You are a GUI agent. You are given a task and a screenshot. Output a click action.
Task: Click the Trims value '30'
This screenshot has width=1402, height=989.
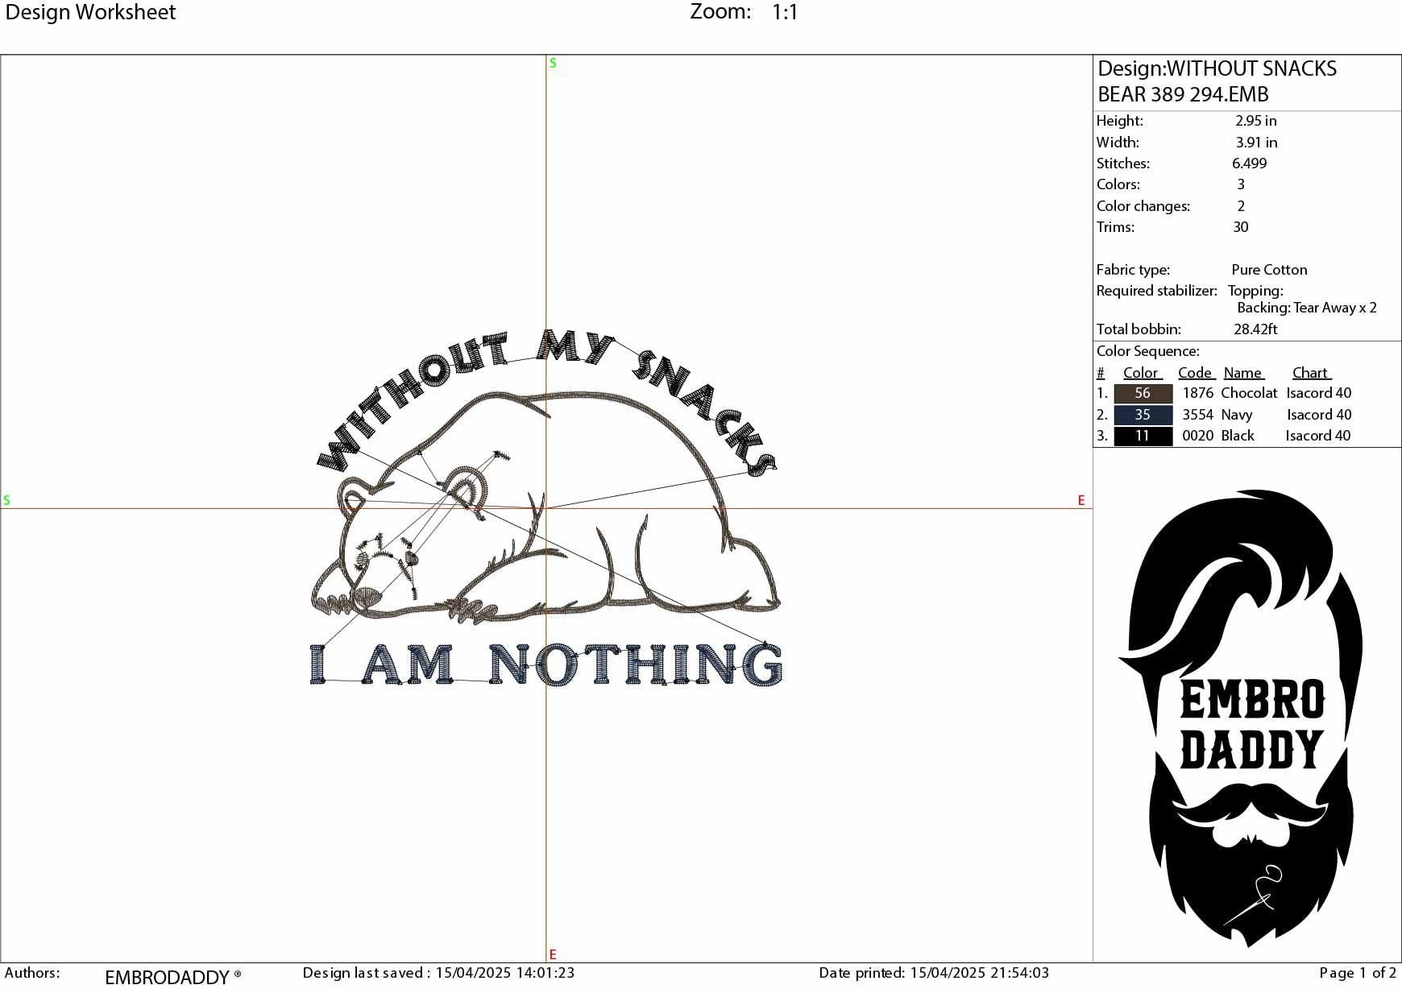point(1241,227)
